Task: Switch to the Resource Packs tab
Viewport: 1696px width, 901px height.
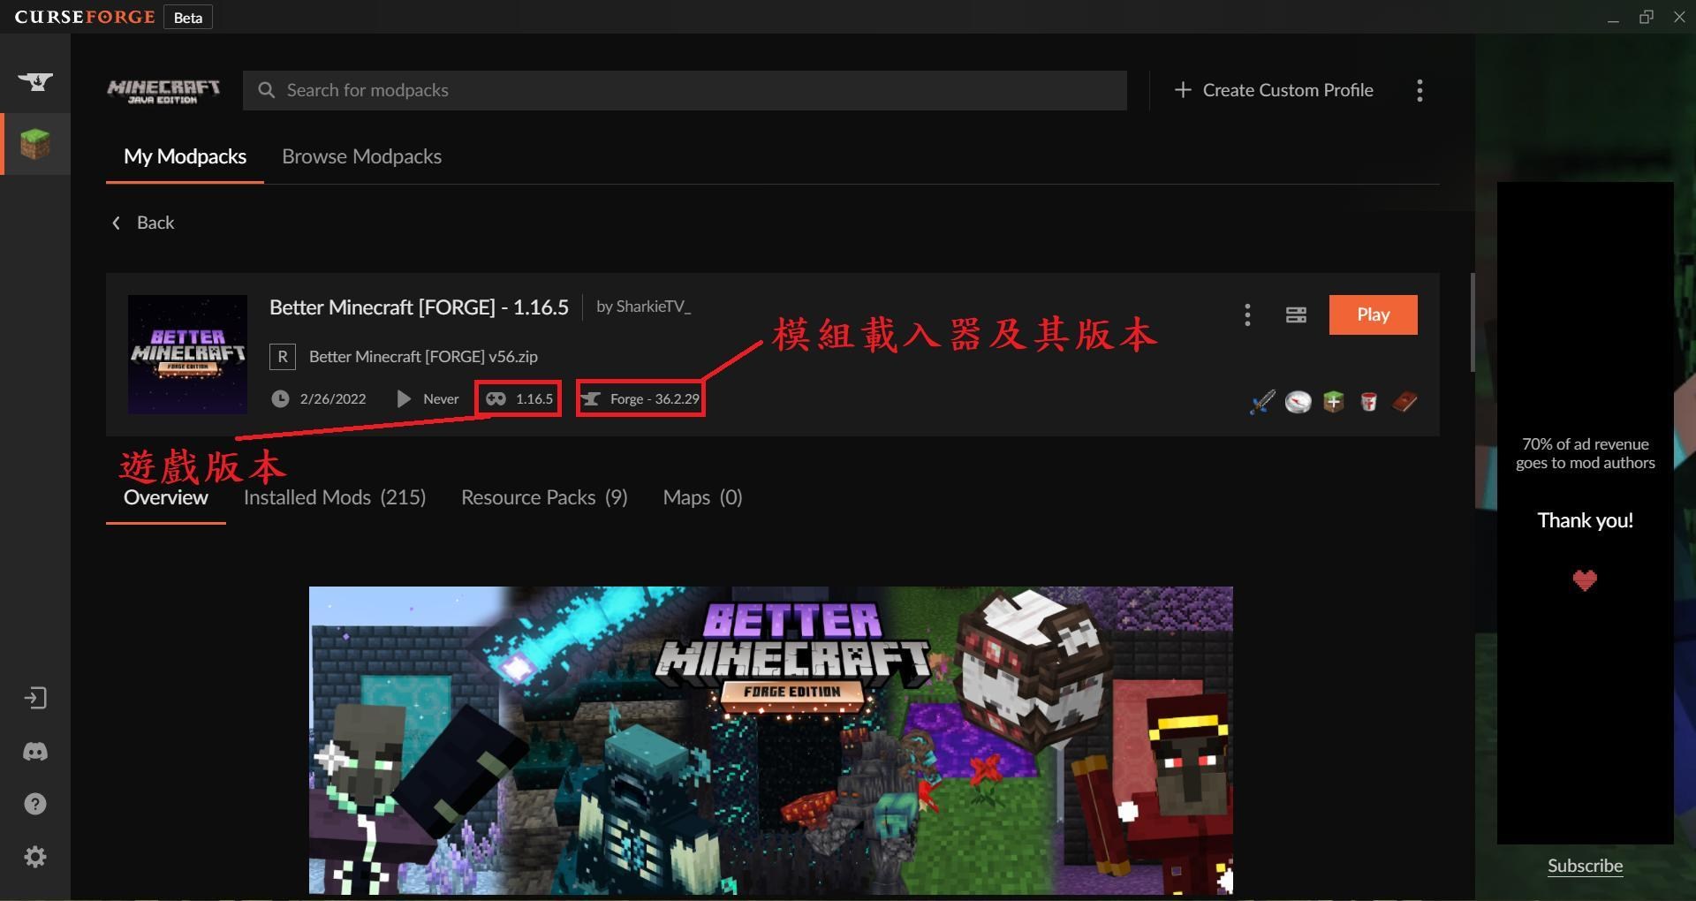Action: click(544, 497)
